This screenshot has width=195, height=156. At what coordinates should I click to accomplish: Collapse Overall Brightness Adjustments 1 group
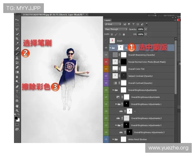[x=116, y=104]
